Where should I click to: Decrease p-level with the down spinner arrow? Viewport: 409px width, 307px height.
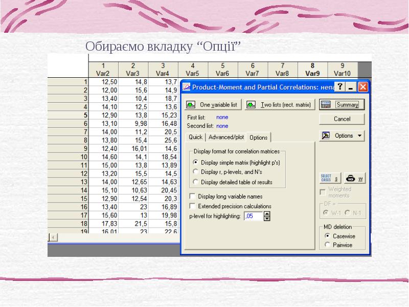267,219
